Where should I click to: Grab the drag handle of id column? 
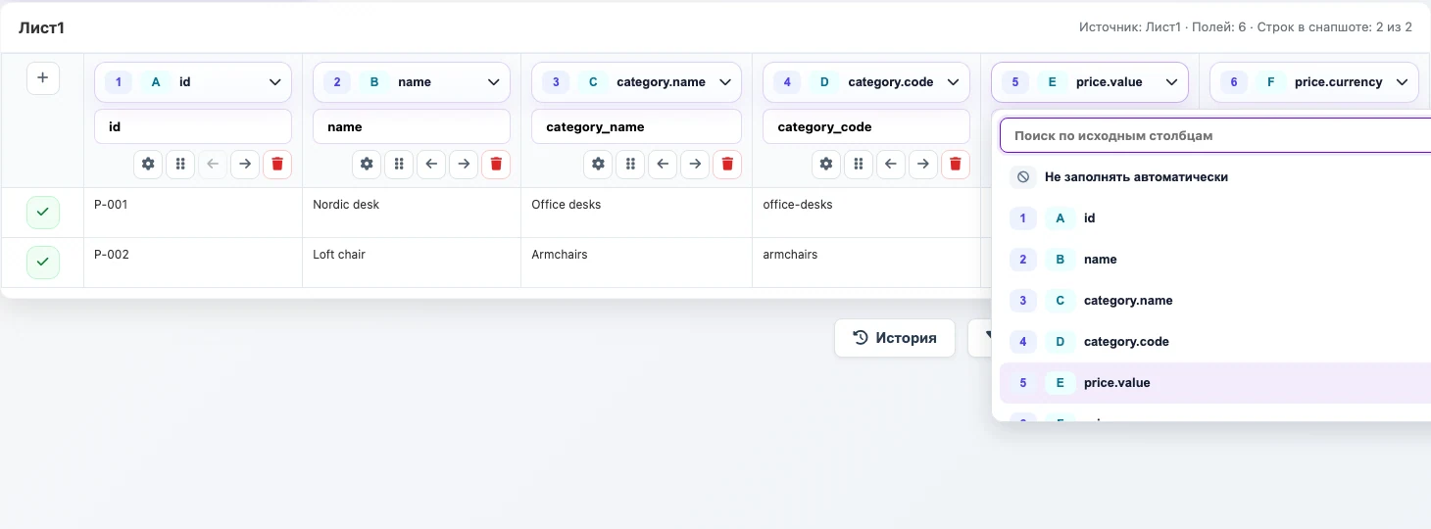tap(180, 164)
